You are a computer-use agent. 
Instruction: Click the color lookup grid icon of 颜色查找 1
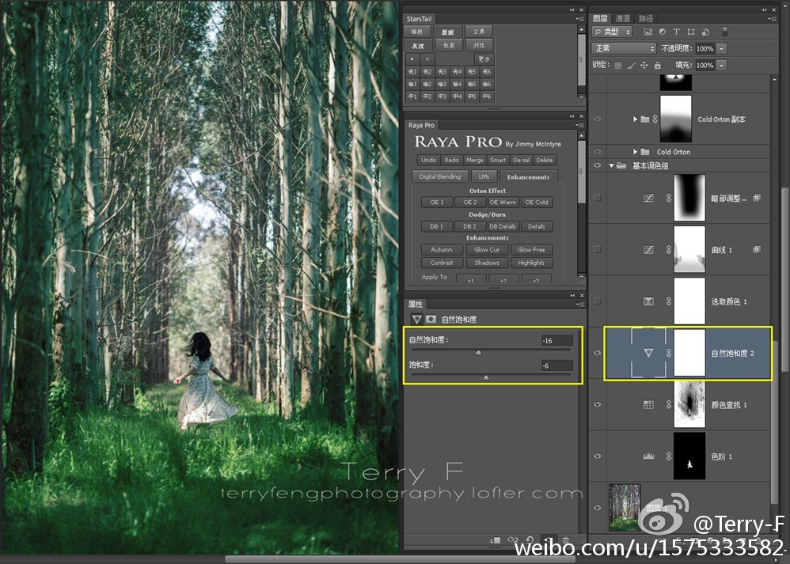click(648, 405)
